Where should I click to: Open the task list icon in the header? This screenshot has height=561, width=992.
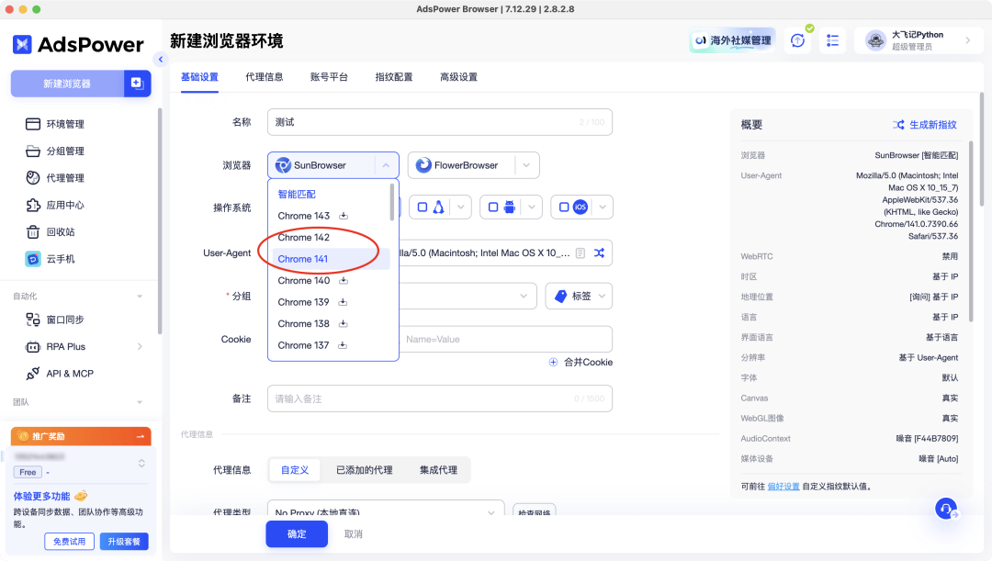point(832,40)
